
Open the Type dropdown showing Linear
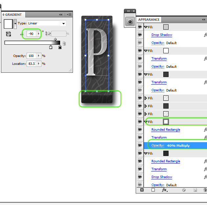tap(63, 23)
